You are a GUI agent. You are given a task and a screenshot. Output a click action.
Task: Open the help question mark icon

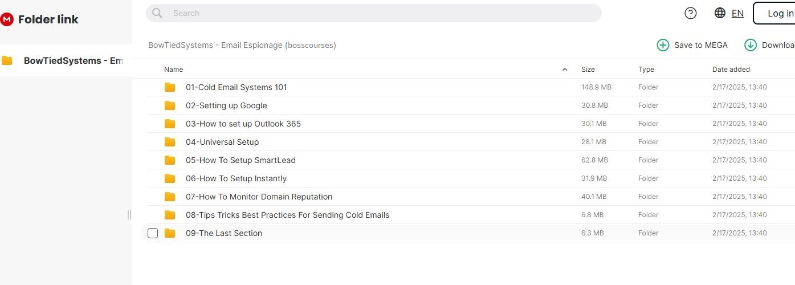click(691, 13)
